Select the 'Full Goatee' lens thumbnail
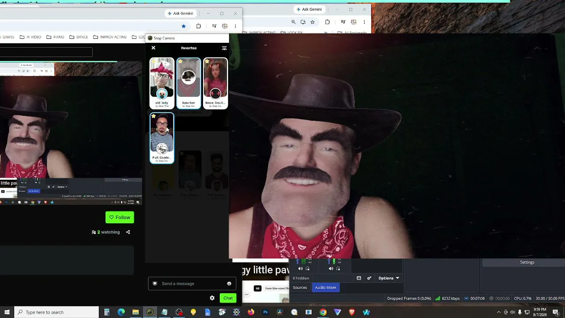This screenshot has height=318, width=565. coord(162,138)
